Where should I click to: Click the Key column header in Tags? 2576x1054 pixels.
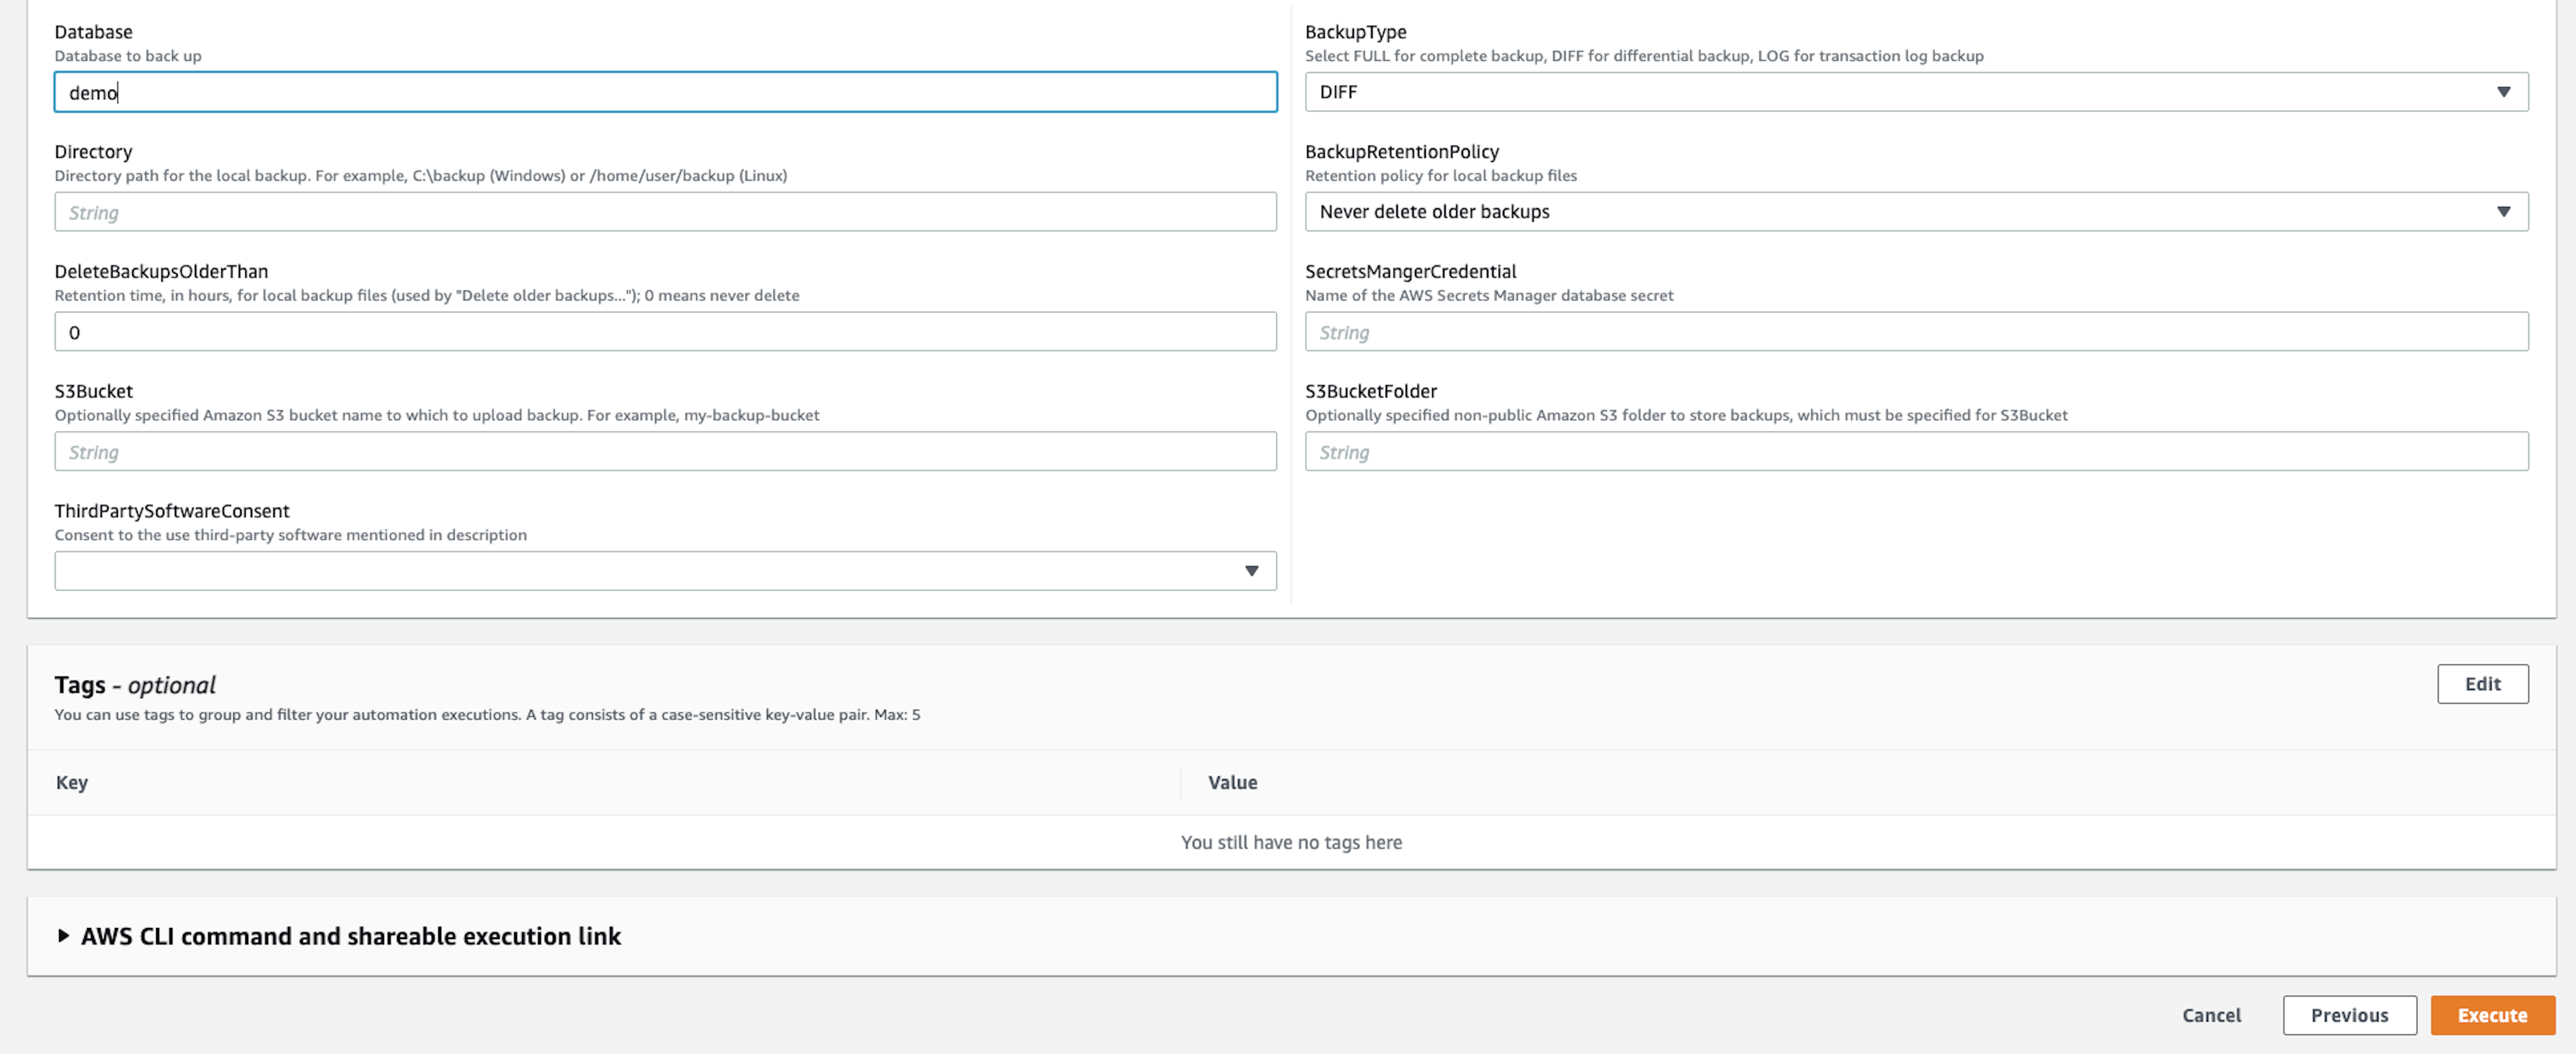72,783
